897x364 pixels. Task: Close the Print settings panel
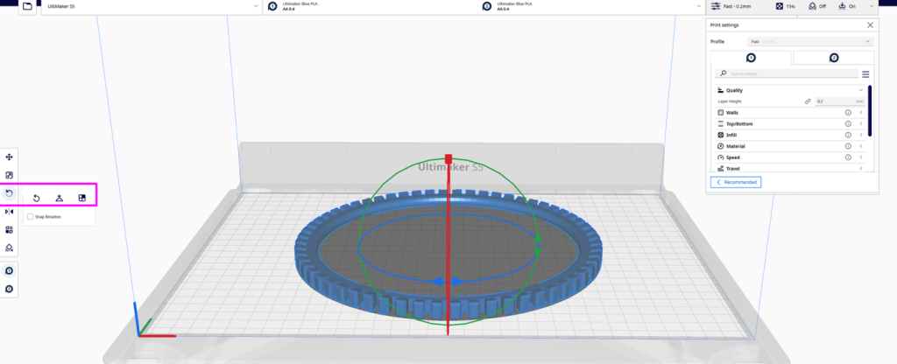tap(870, 25)
